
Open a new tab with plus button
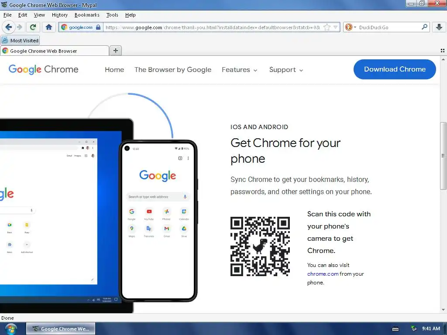(x=115, y=51)
